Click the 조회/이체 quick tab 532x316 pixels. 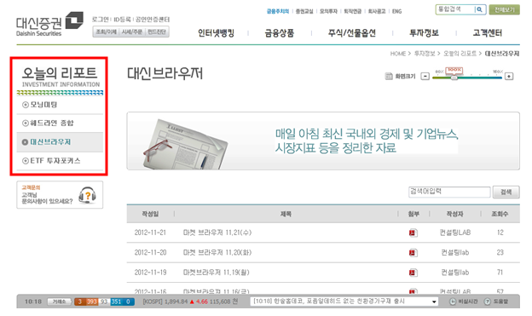coord(107,32)
